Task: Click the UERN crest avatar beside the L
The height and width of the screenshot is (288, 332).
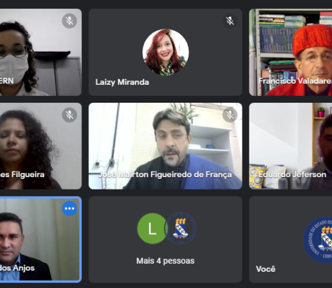Action: 181,228
